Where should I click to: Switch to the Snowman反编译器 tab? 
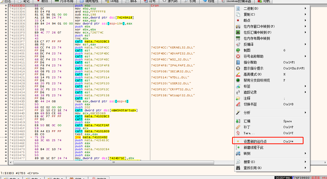click(x=236, y=1)
